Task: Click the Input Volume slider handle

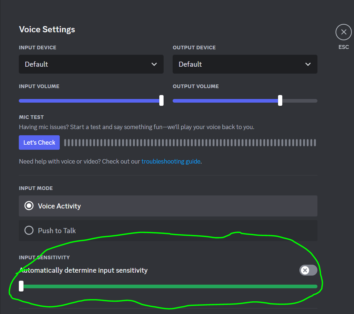Action: pyautogui.click(x=161, y=100)
